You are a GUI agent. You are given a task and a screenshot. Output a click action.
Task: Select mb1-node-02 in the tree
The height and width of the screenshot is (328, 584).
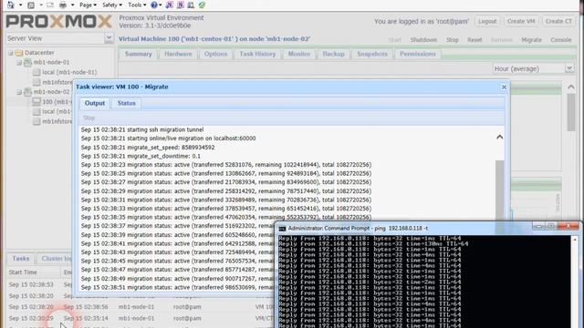(x=51, y=92)
